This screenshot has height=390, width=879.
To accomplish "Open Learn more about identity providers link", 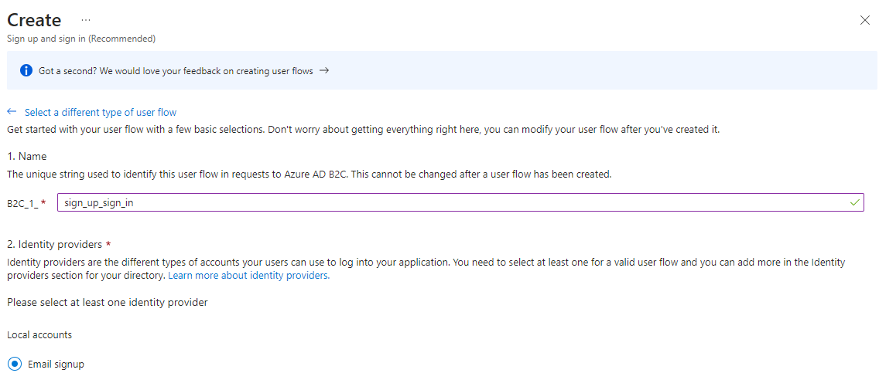I will point(249,275).
